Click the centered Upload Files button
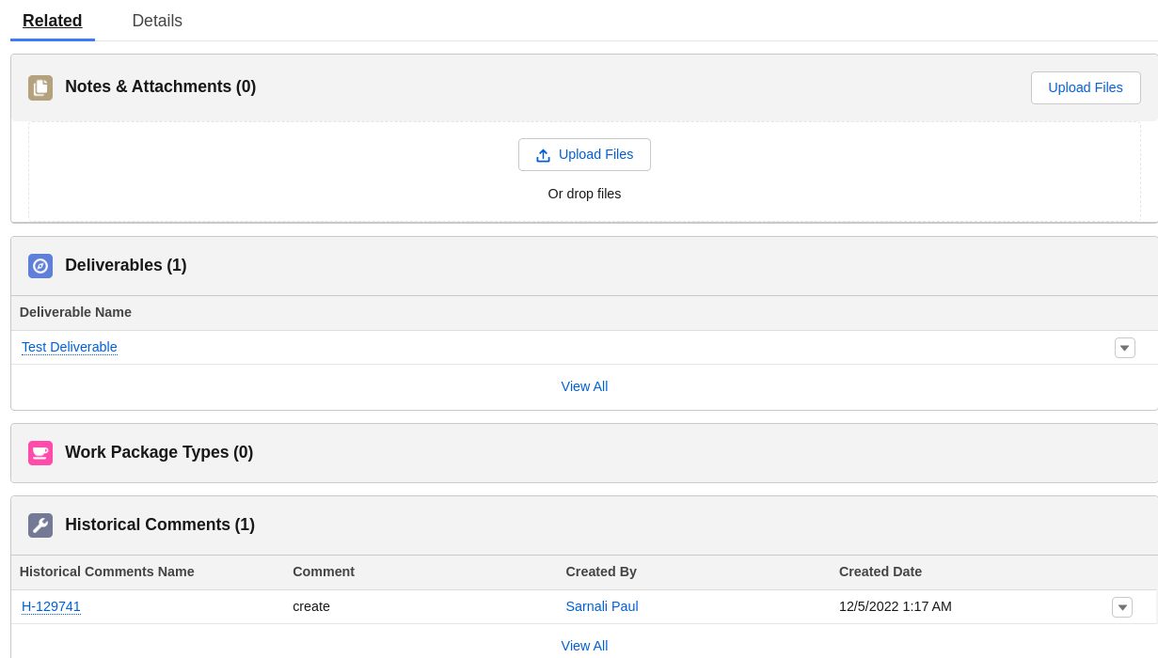 (584, 154)
